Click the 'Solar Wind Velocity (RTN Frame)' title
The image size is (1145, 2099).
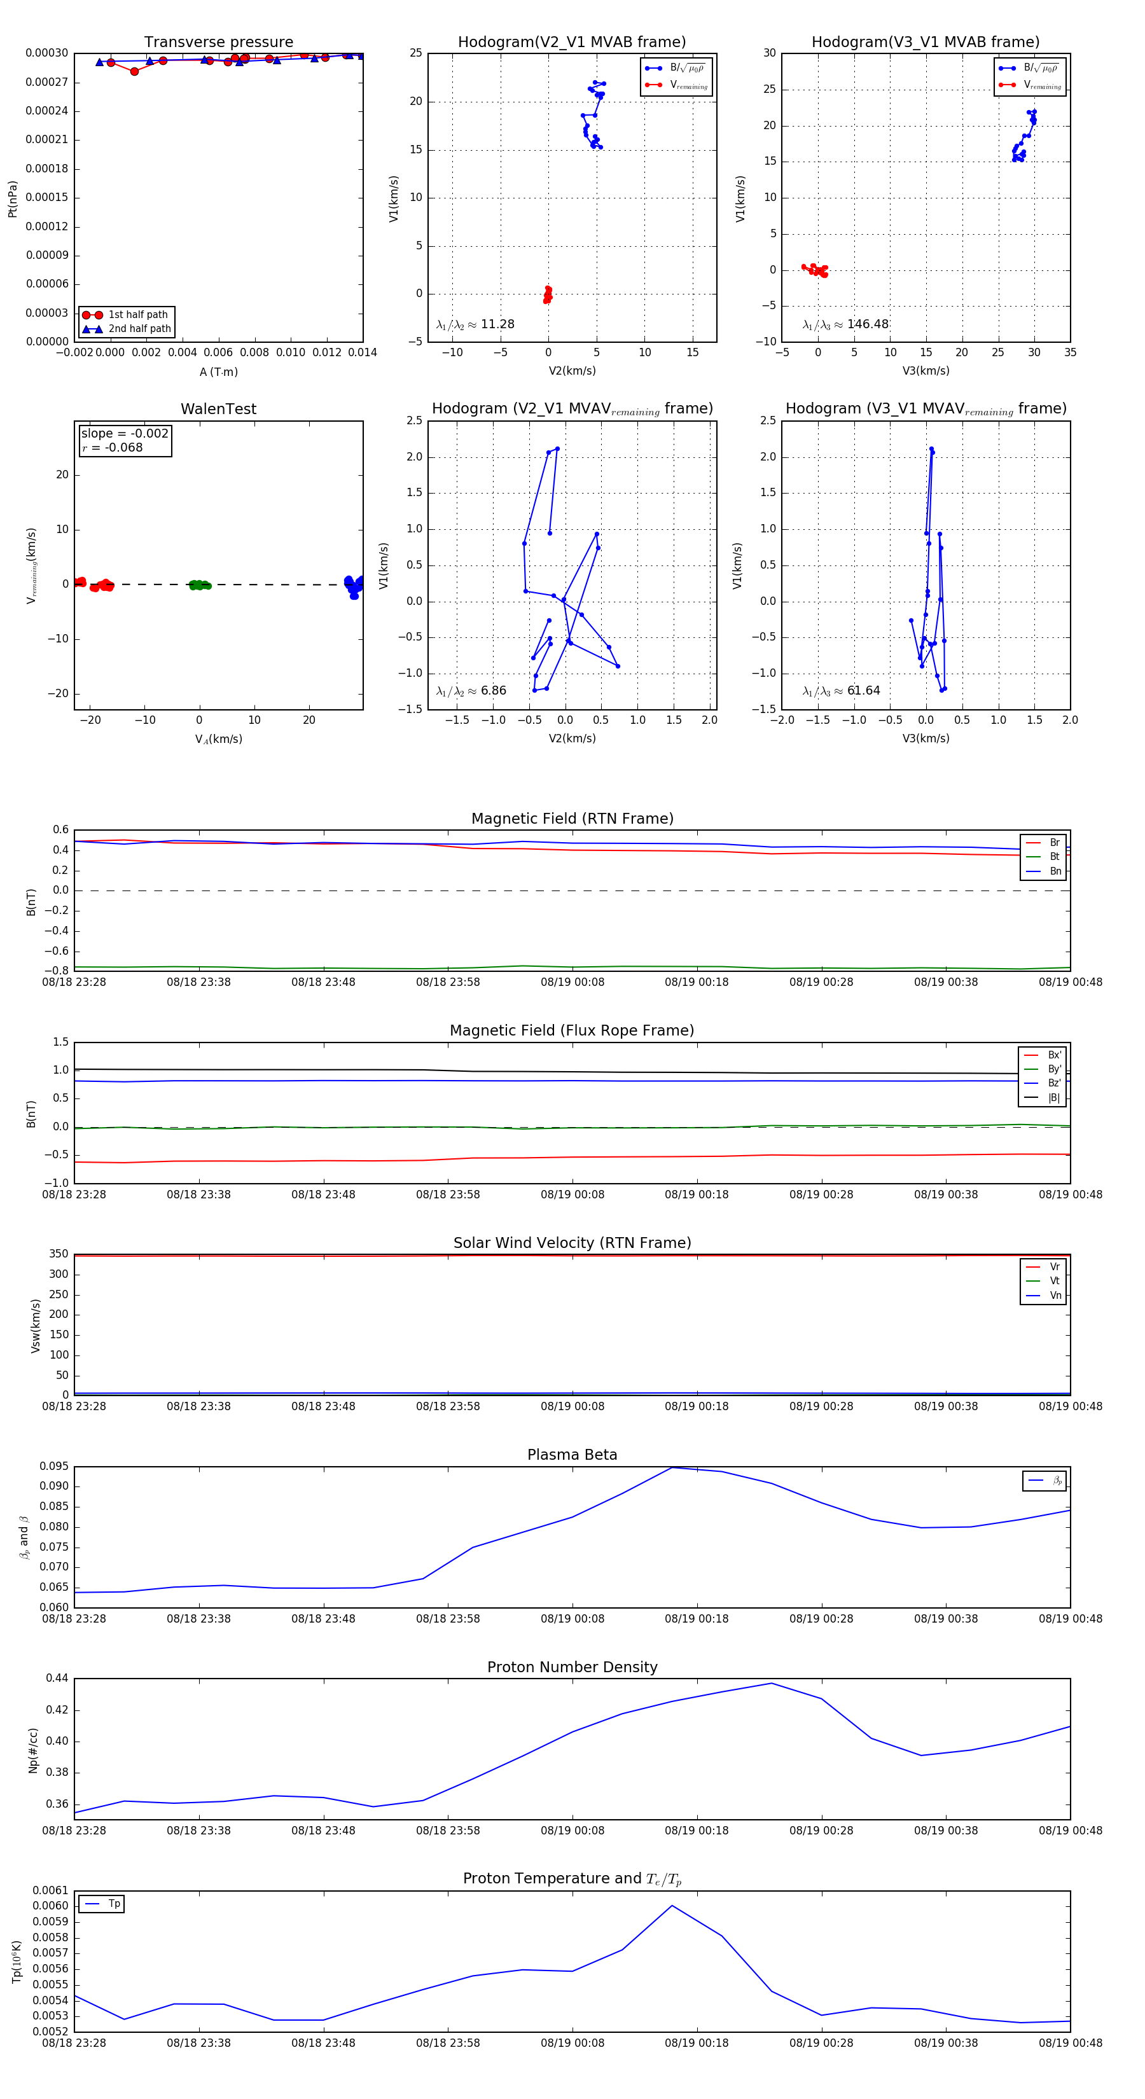tap(572, 1243)
